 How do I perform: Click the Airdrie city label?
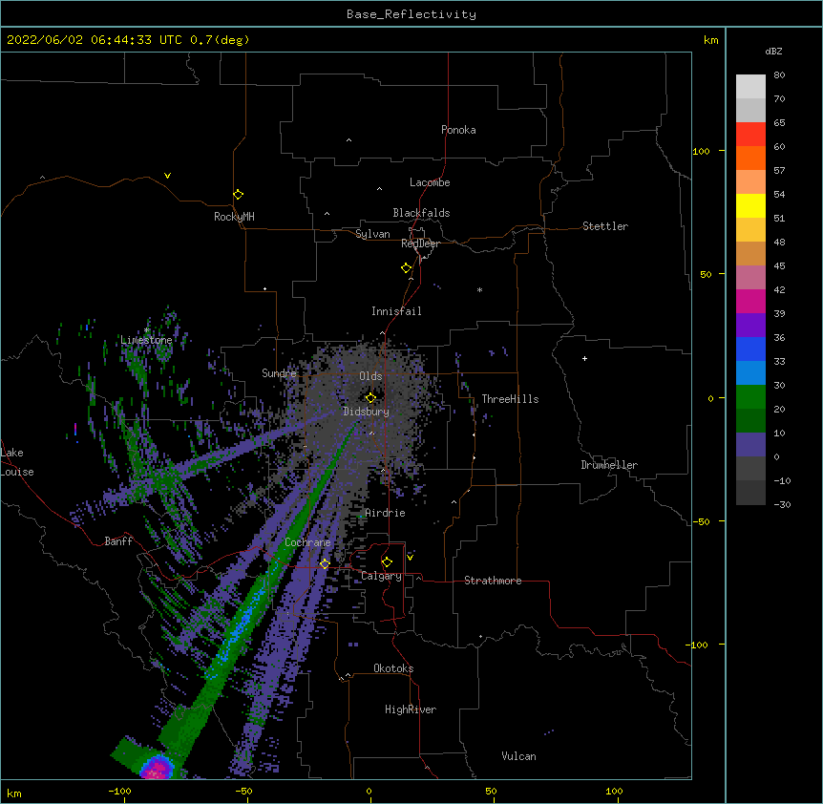click(x=386, y=513)
